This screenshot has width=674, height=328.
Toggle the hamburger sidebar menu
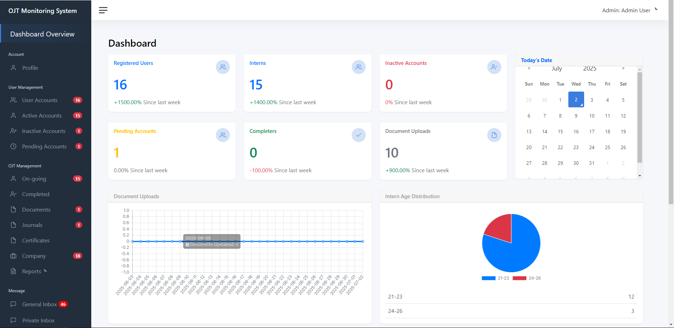[103, 10]
